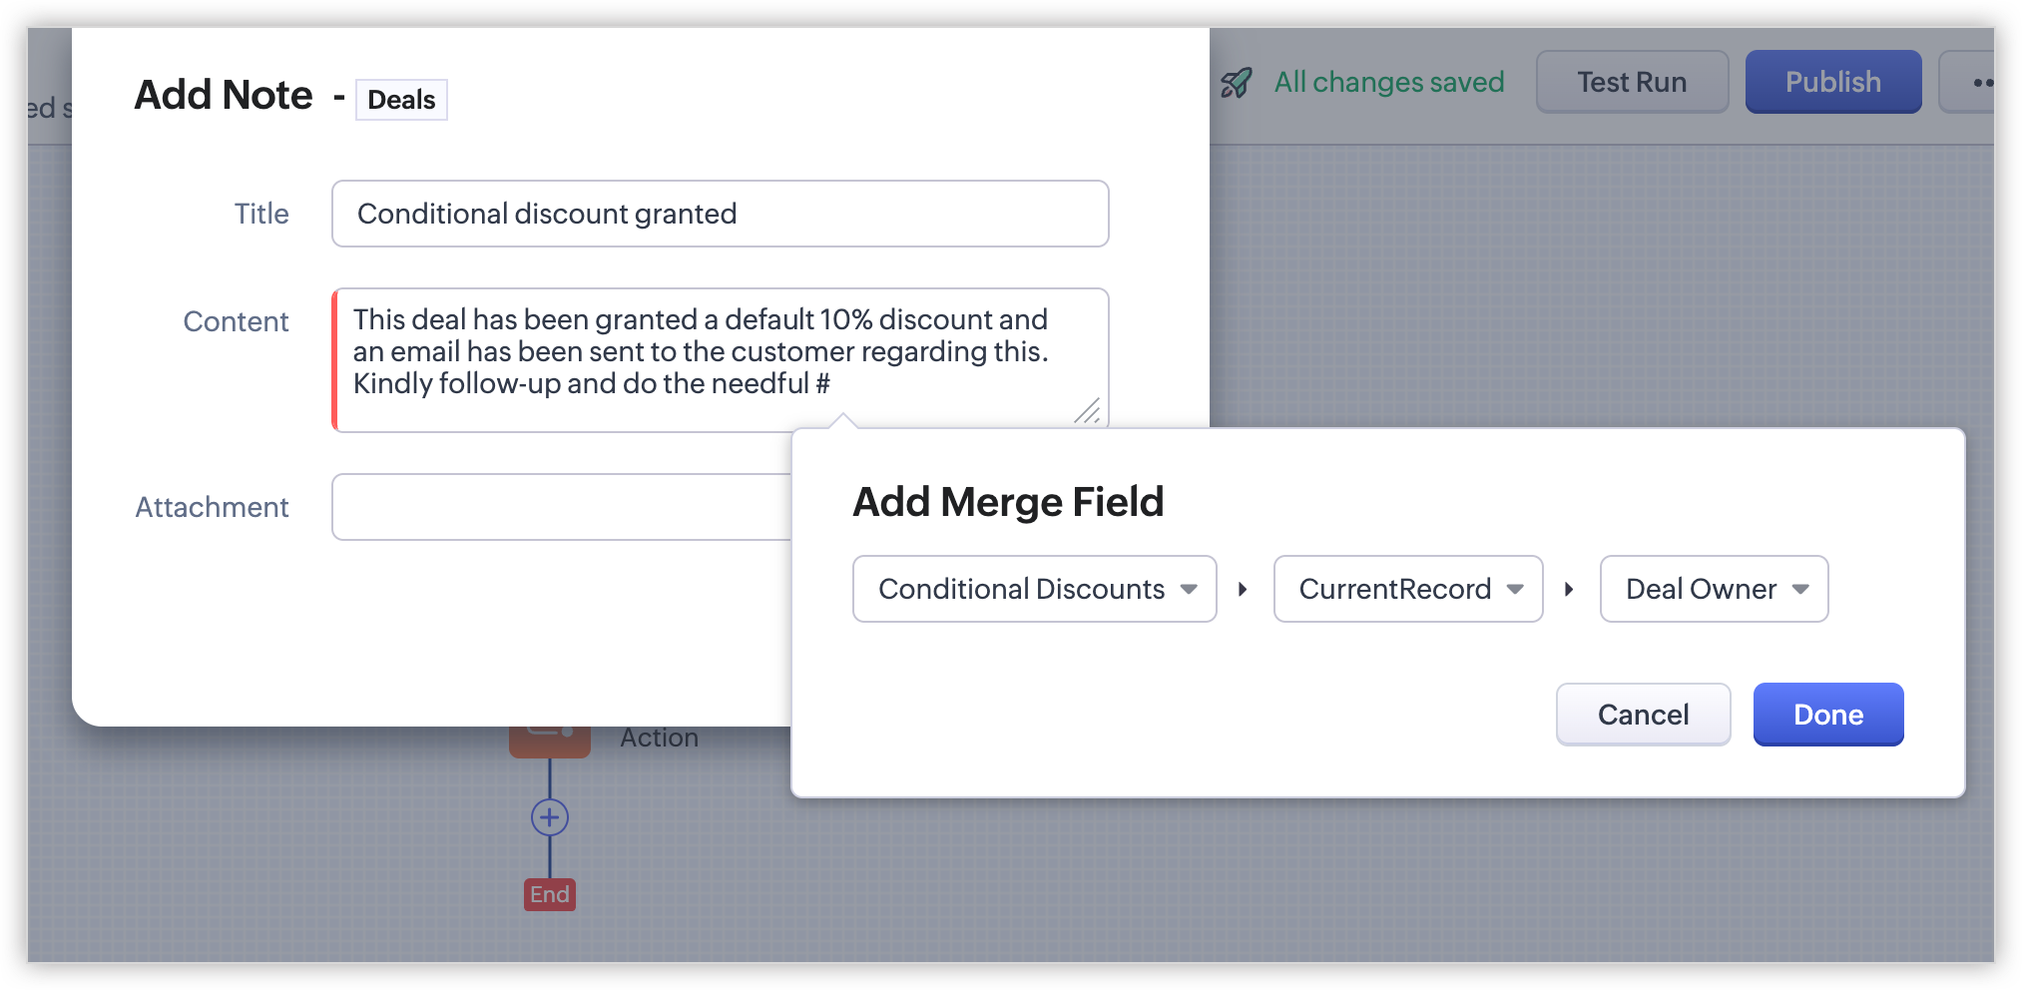
Task: Focus the Title input field
Action: (x=720, y=214)
